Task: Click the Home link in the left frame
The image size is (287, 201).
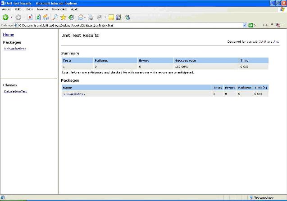Action: pyautogui.click(x=8, y=35)
